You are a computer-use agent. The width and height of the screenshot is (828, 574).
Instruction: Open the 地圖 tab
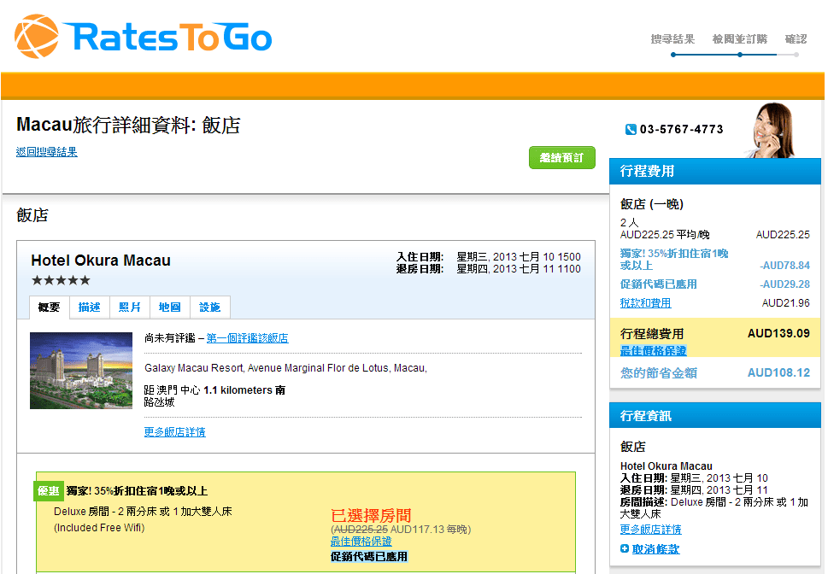[x=170, y=307]
